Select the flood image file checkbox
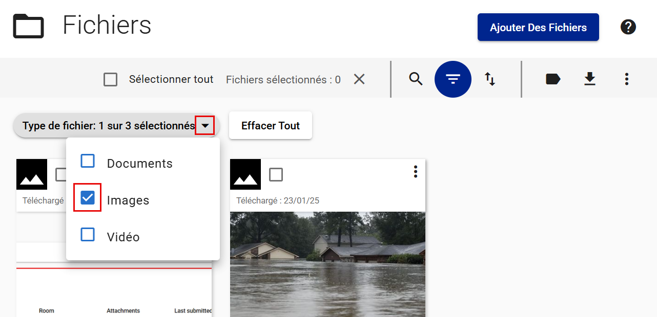 click(276, 175)
